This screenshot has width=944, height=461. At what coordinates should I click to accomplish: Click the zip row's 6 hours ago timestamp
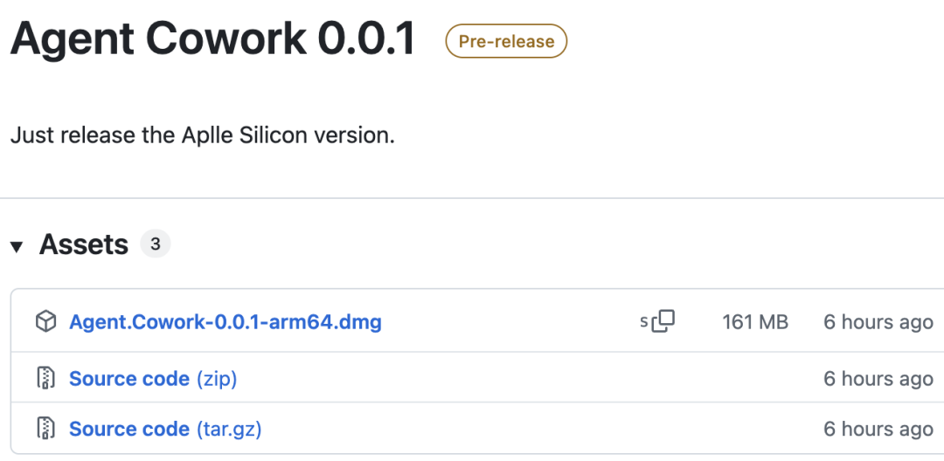(878, 379)
